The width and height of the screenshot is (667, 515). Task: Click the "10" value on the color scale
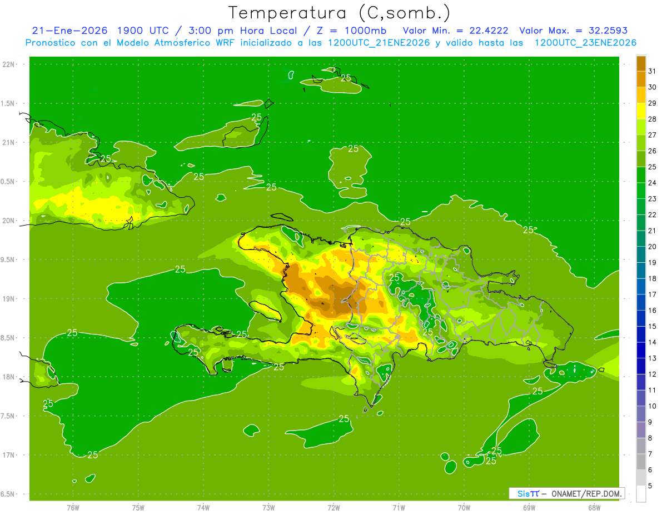tap(653, 406)
